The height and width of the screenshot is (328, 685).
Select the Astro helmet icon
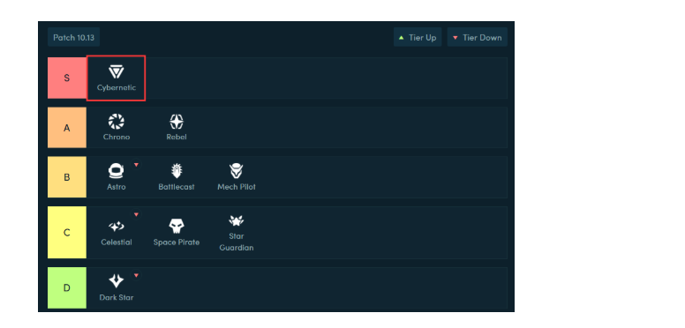117,171
